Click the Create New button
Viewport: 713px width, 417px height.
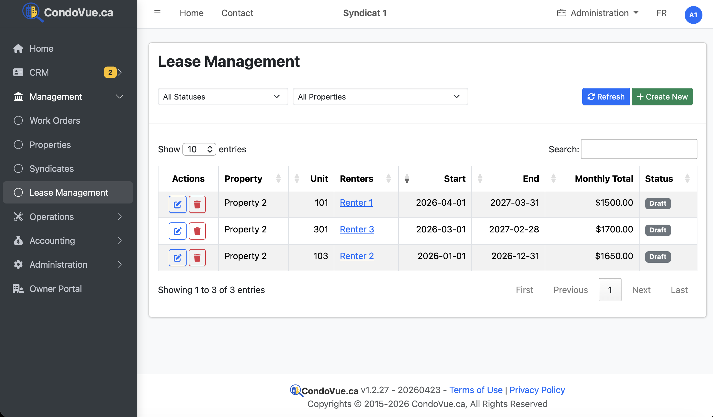point(662,96)
